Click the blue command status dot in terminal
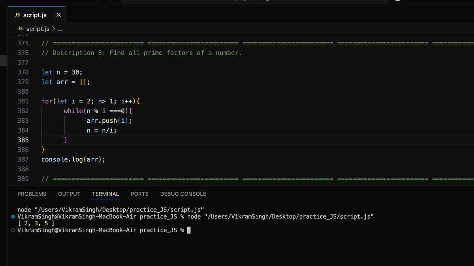The image size is (474, 266). click(x=13, y=217)
